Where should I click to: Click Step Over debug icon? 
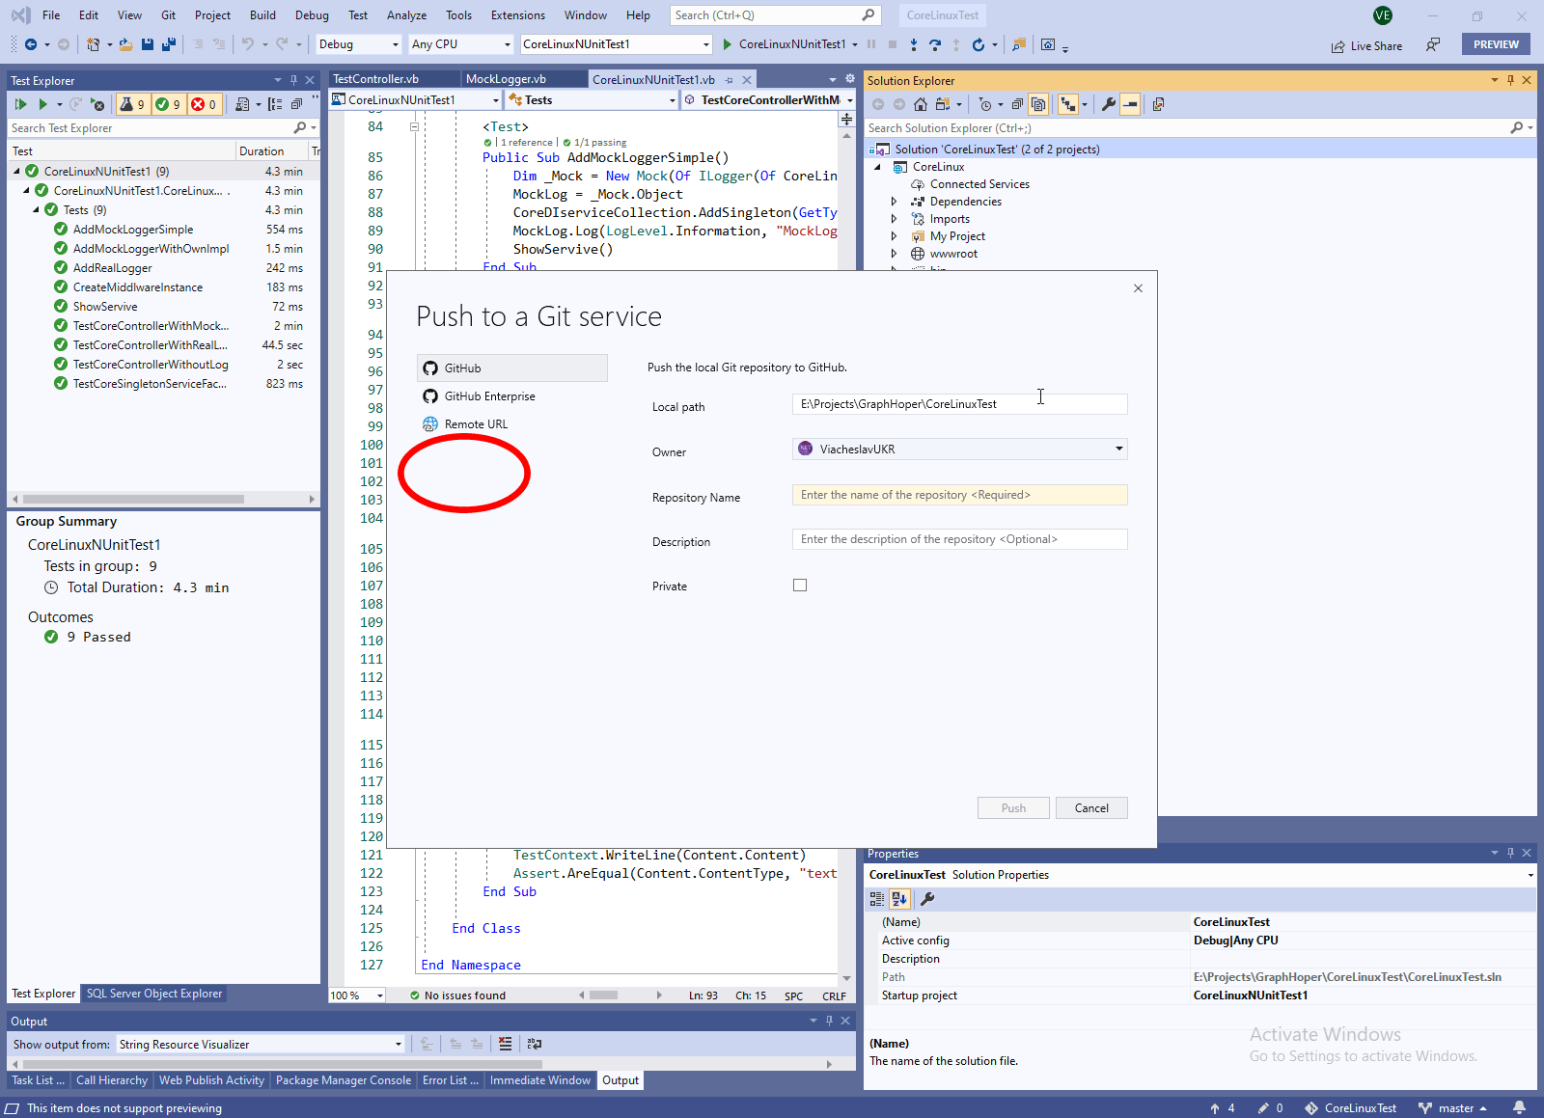coord(934,44)
